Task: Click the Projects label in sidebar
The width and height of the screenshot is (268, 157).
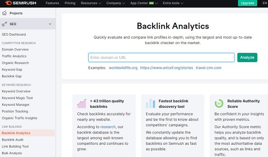Action: [16, 13]
